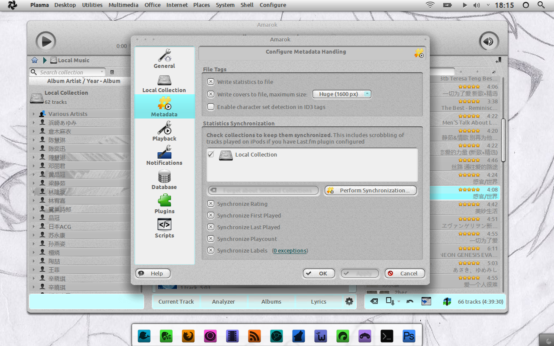Image resolution: width=554 pixels, height=346 pixels.
Task: Click the OK button
Action: click(319, 273)
